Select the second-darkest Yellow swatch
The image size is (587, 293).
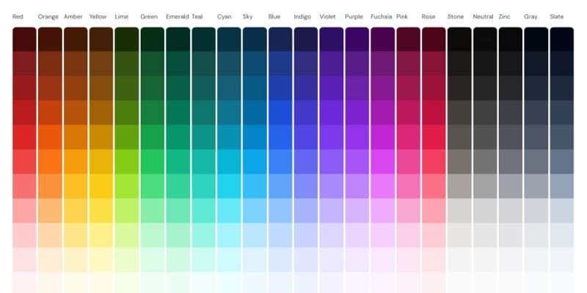point(101,64)
